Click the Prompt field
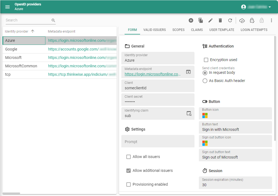This screenshot has height=196, width=278. pyautogui.click(x=158, y=141)
